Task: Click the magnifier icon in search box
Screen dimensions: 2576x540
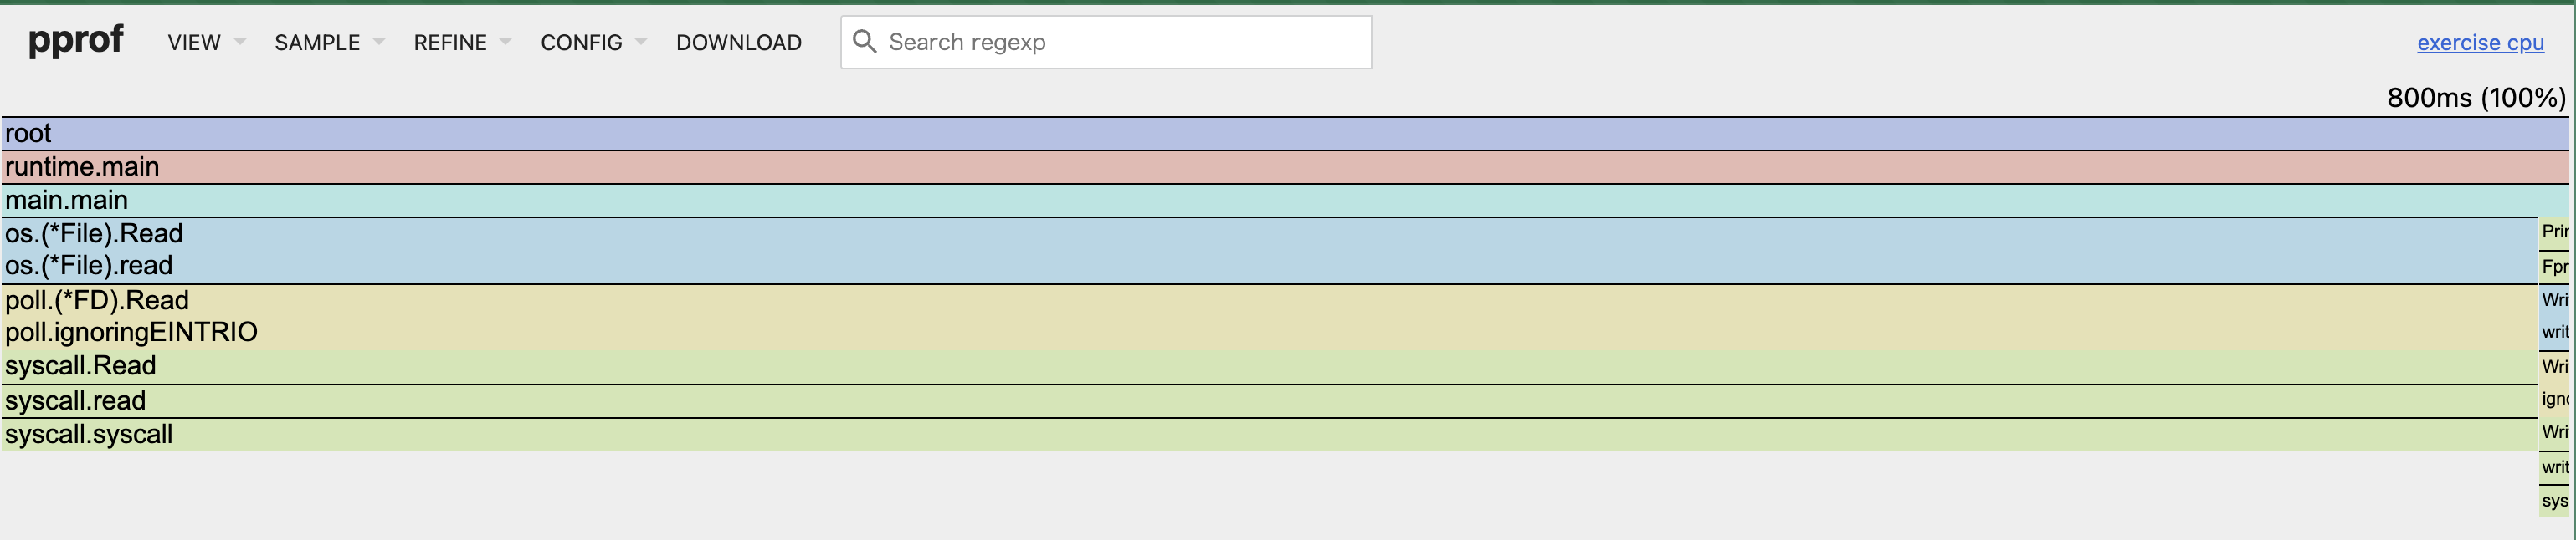Action: pyautogui.click(x=864, y=42)
